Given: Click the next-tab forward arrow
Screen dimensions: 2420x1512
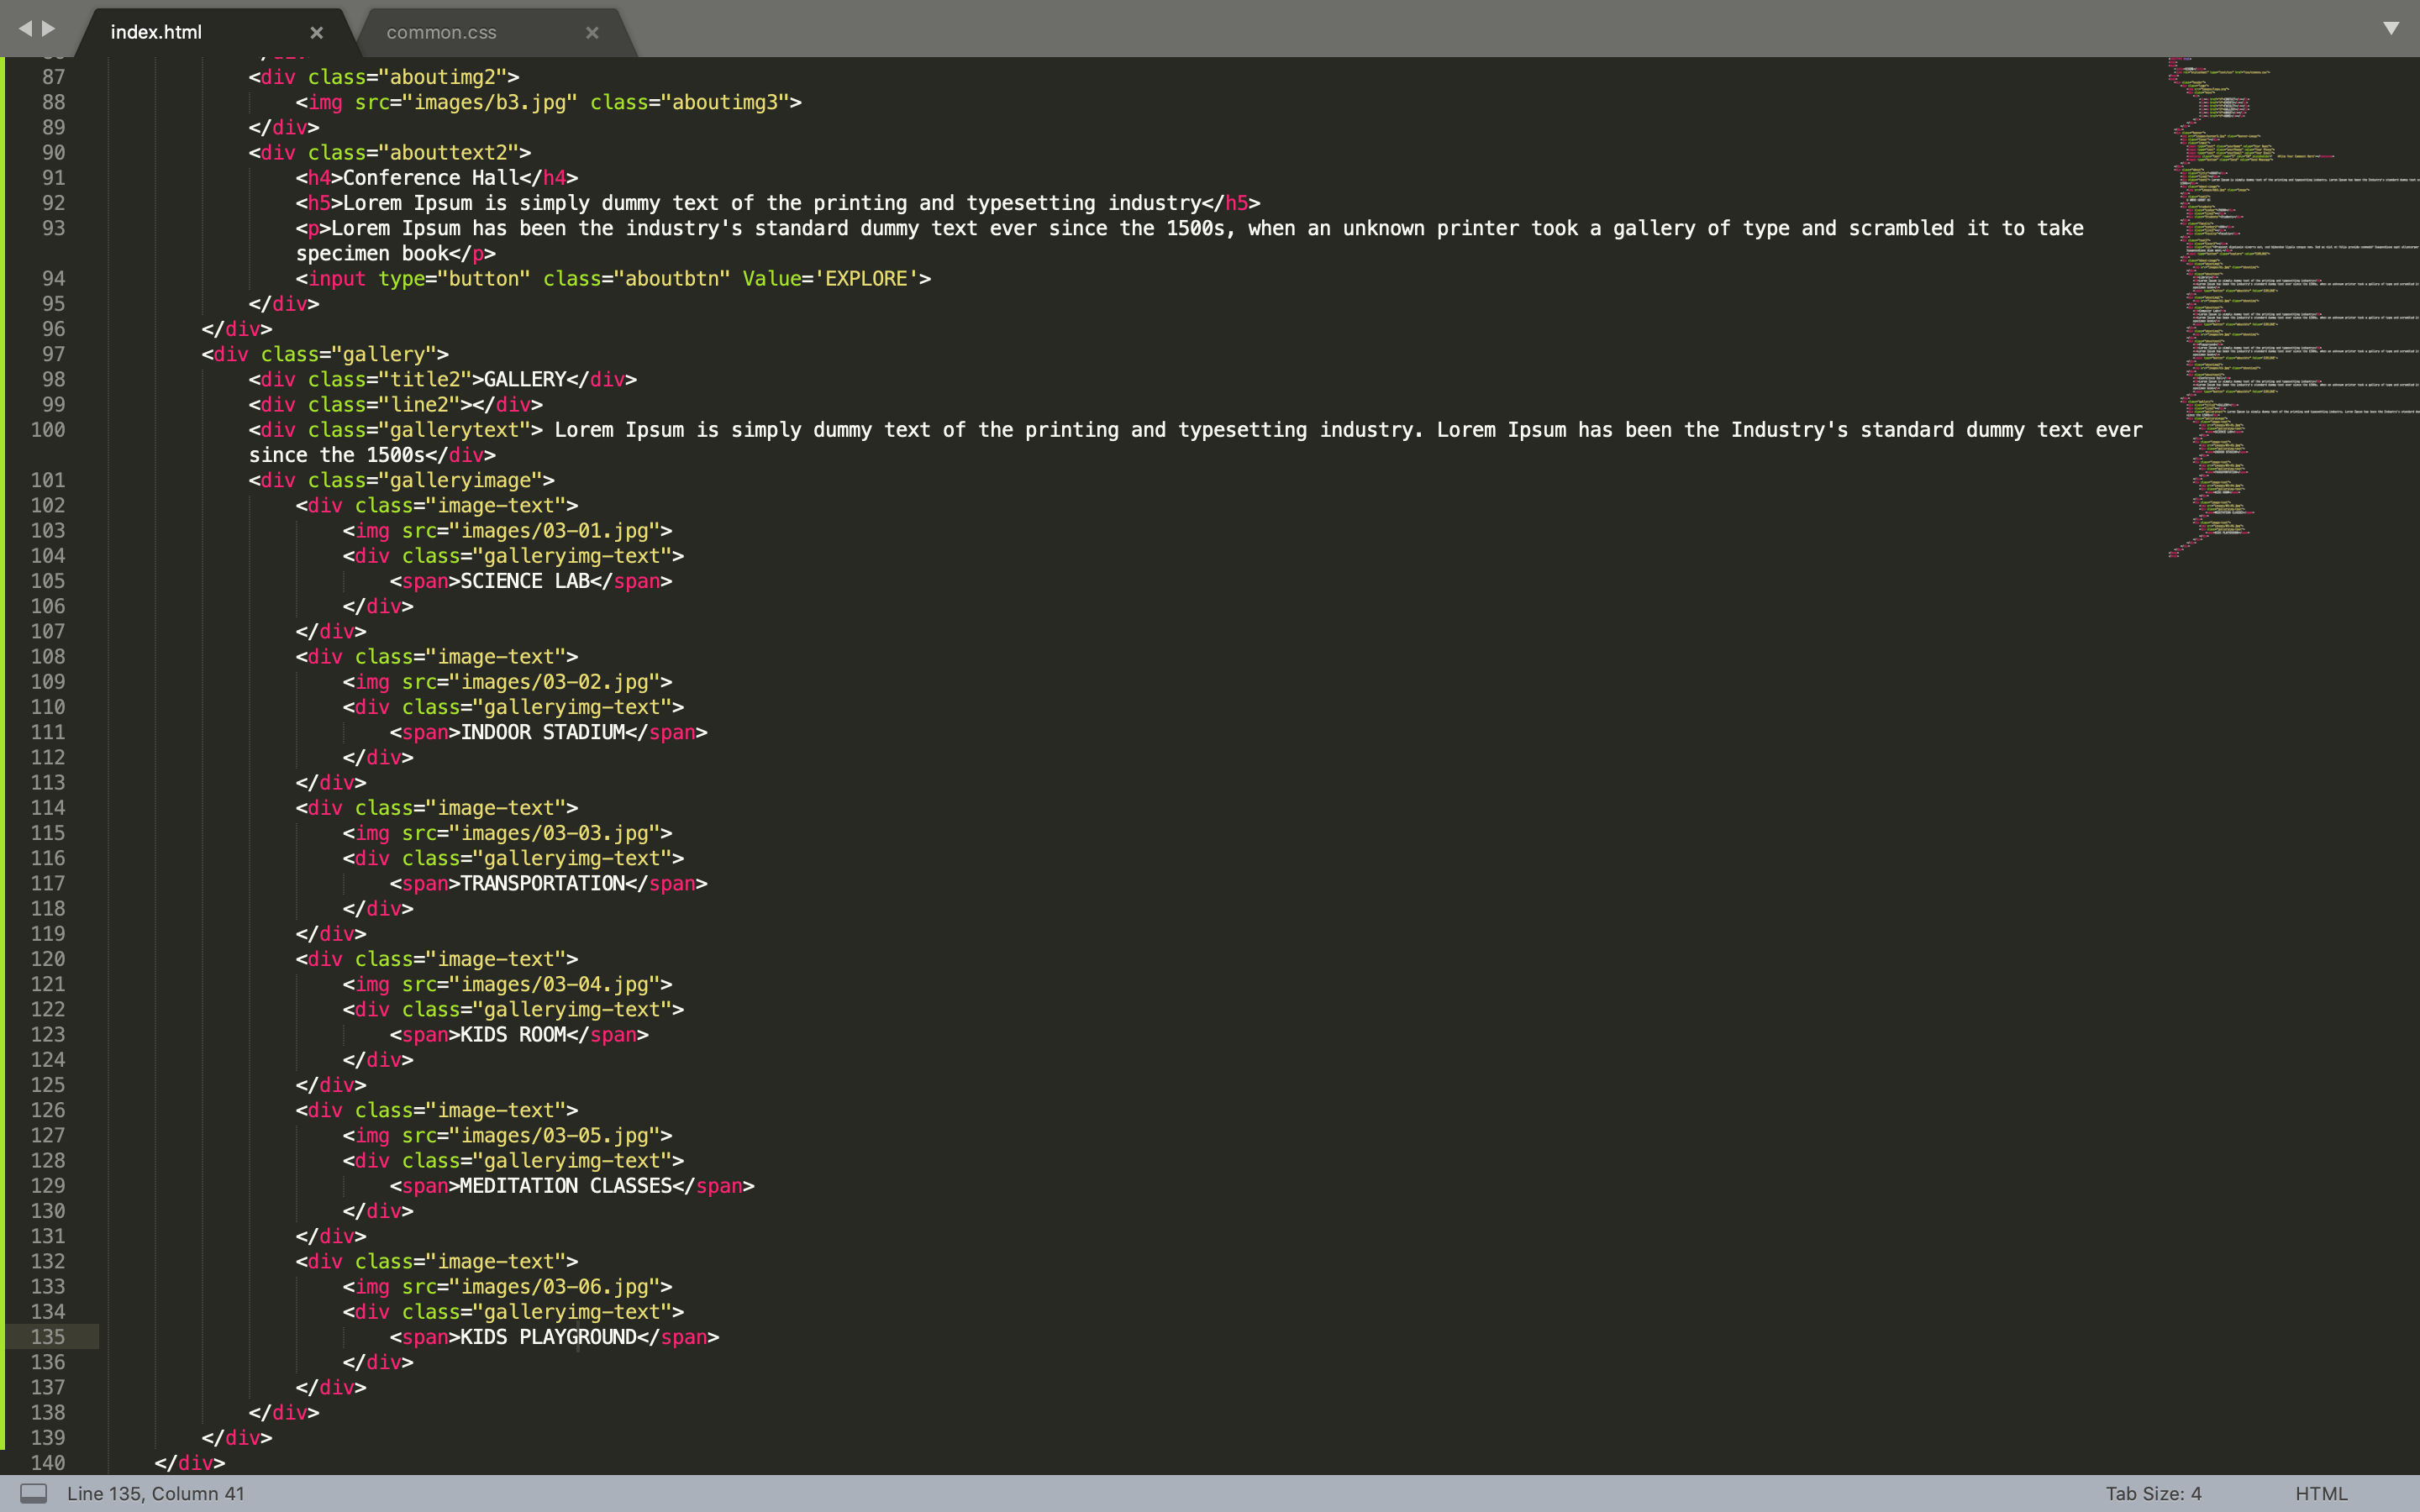Looking at the screenshot, I should (x=49, y=29).
